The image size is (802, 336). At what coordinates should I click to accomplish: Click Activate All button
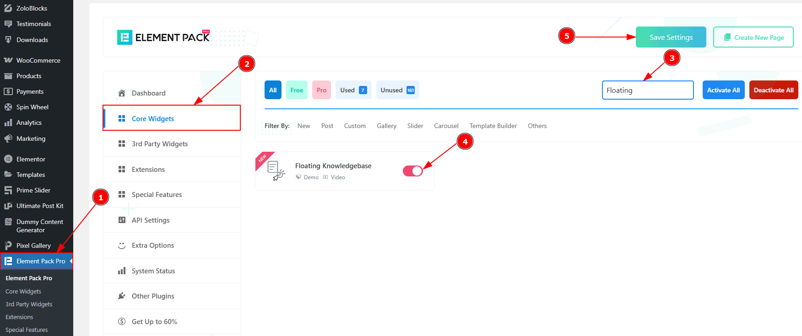click(x=724, y=90)
